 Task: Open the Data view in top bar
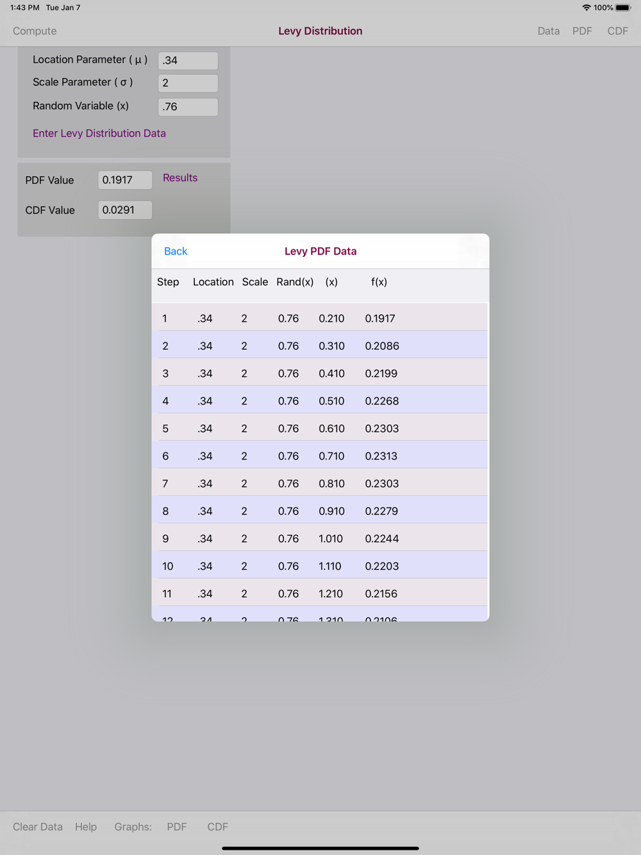coord(548,31)
